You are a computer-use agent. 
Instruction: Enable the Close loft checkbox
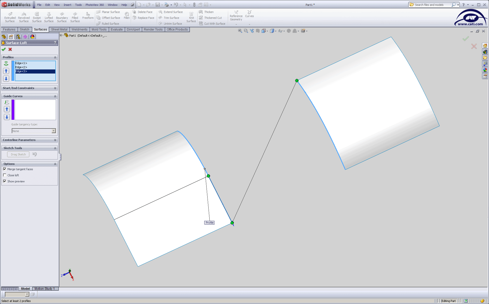coord(5,175)
